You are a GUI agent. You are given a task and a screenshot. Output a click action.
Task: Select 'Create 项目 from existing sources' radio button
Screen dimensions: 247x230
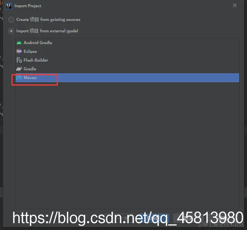click(x=11, y=19)
